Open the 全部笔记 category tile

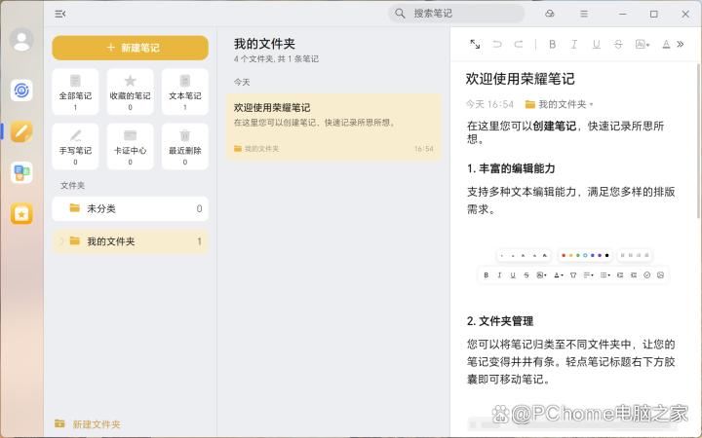[x=75, y=91]
